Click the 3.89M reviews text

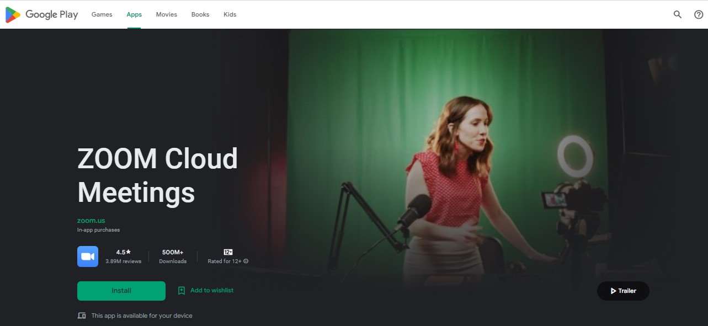coord(124,261)
